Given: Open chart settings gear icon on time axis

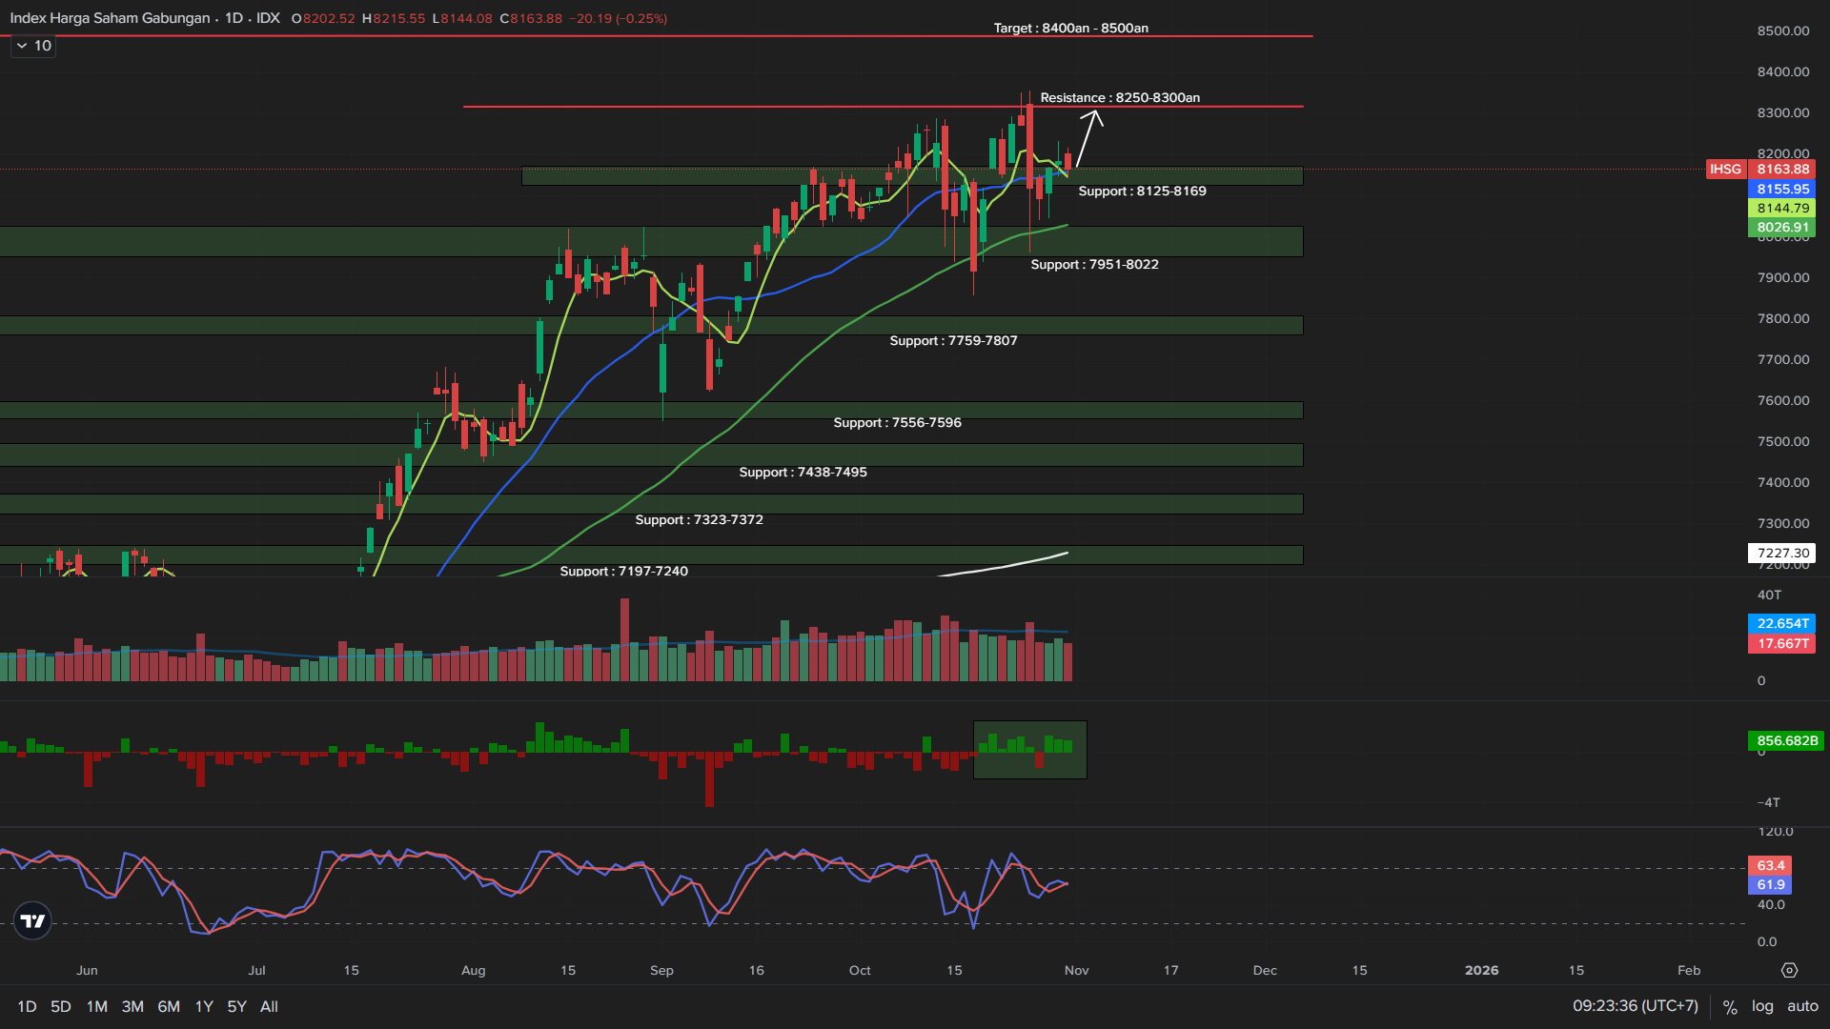Looking at the screenshot, I should coord(1789,970).
